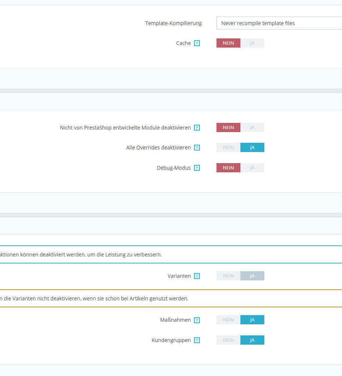
Task: Select JA for Nicht von PrestaShop entwickelte Module
Action: 252,127
